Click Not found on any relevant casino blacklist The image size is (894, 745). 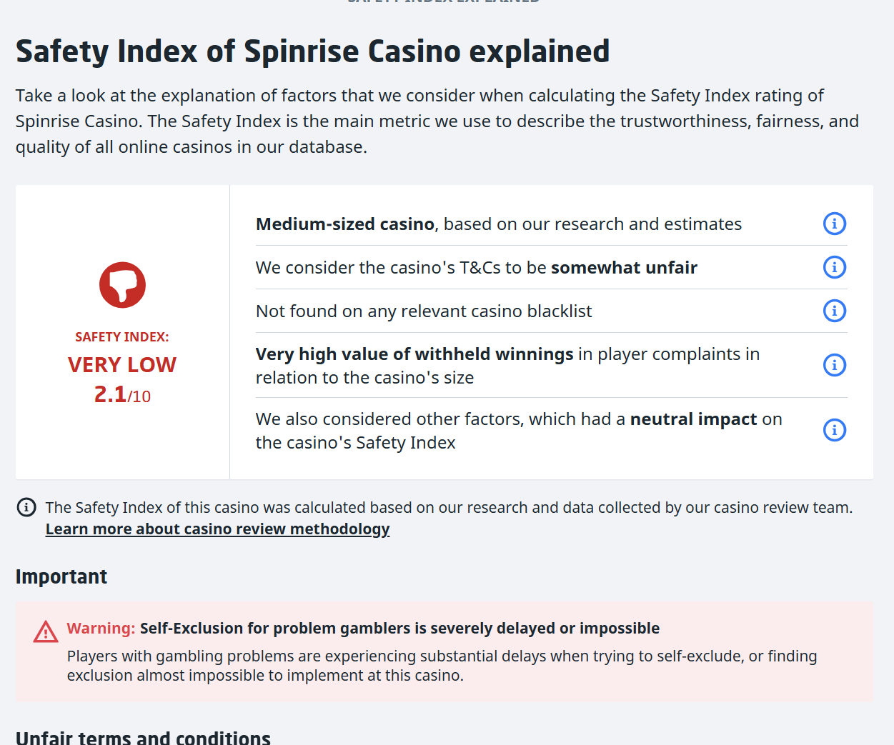pos(424,311)
